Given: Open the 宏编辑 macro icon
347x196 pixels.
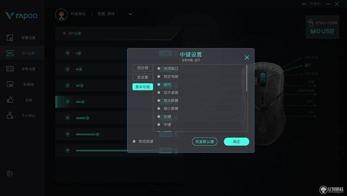Looking at the screenshot, I should point(10,84).
